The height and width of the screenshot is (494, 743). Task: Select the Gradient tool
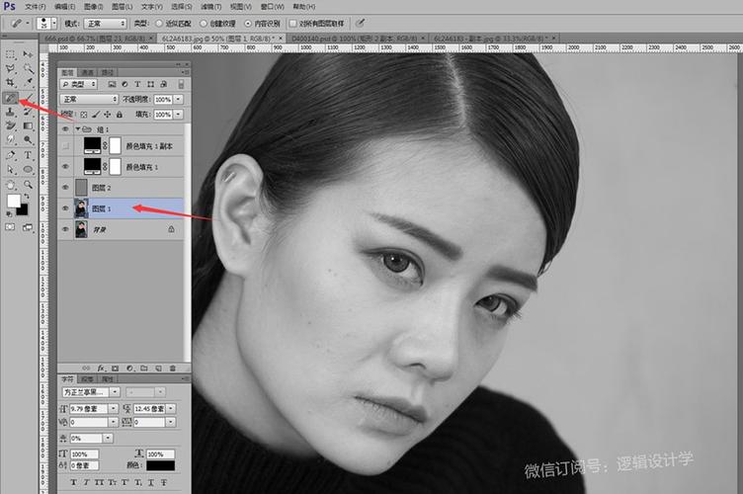[28, 126]
